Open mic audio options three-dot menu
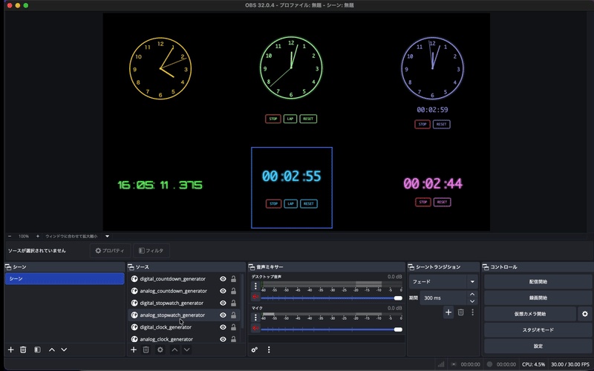Viewport: 594px width, 371px height. click(255, 318)
